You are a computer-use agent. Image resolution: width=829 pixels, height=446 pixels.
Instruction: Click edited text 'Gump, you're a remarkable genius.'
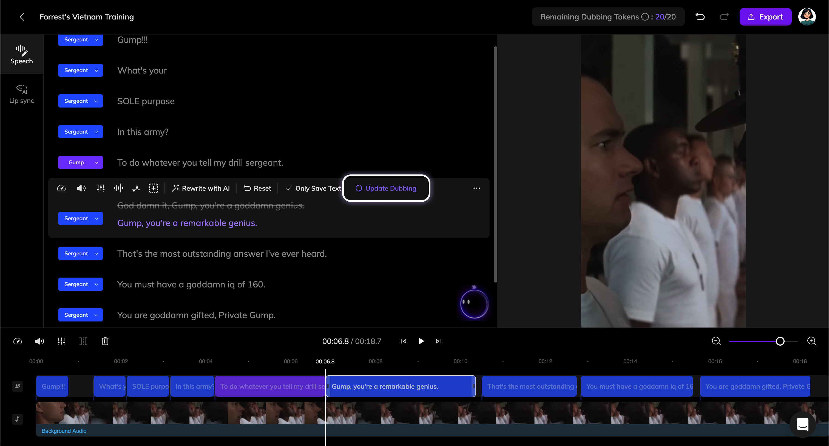(x=187, y=223)
